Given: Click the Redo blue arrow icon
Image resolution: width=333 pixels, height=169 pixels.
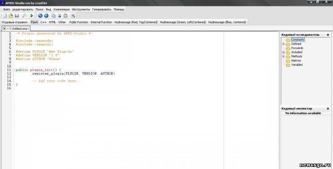Looking at the screenshot, I should point(46,15).
